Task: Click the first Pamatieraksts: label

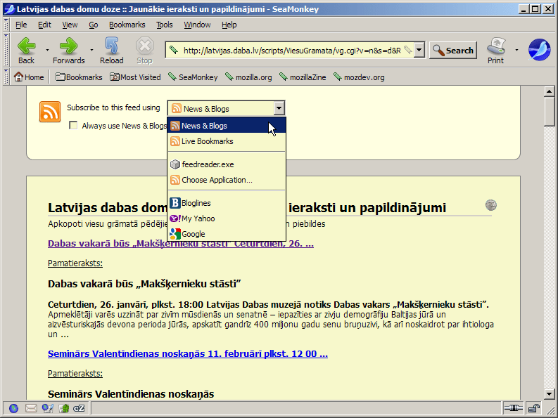Action: (x=75, y=263)
